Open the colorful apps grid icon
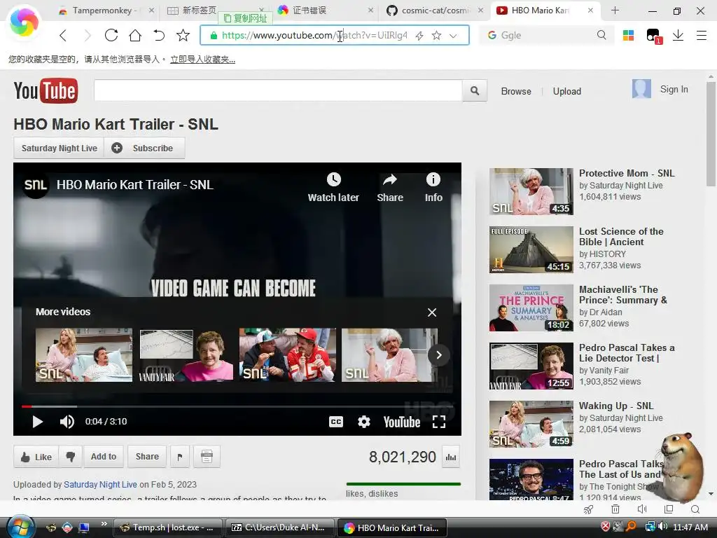This screenshot has height=538, width=717. [x=628, y=35]
